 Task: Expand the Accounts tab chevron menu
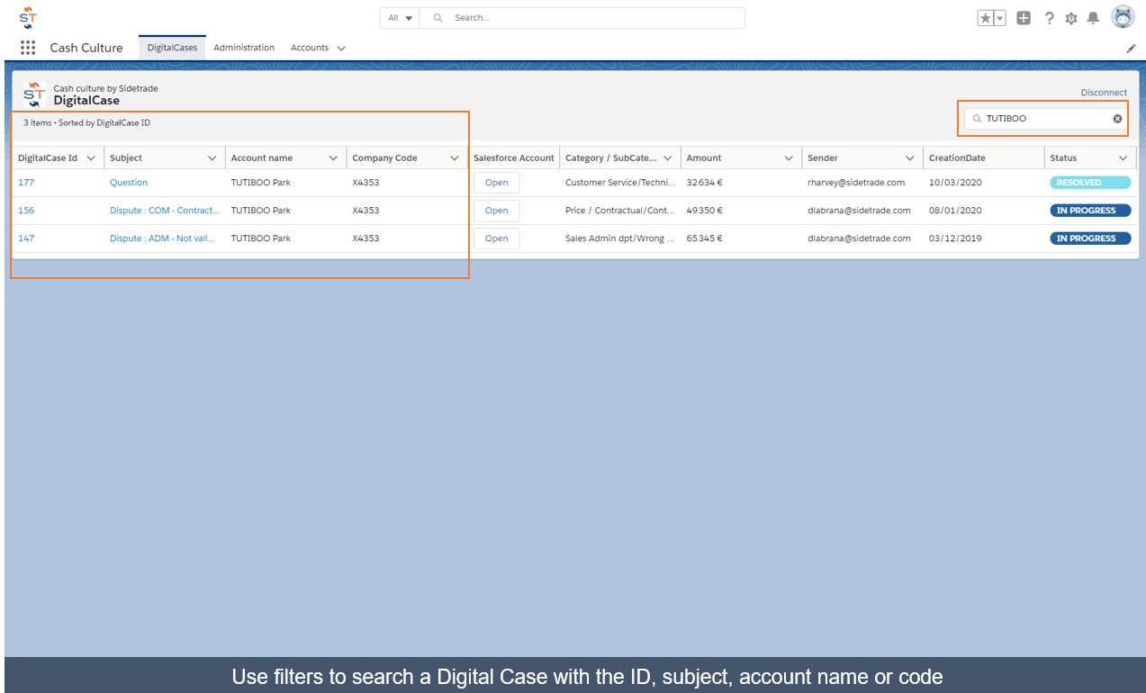pyautogui.click(x=341, y=49)
